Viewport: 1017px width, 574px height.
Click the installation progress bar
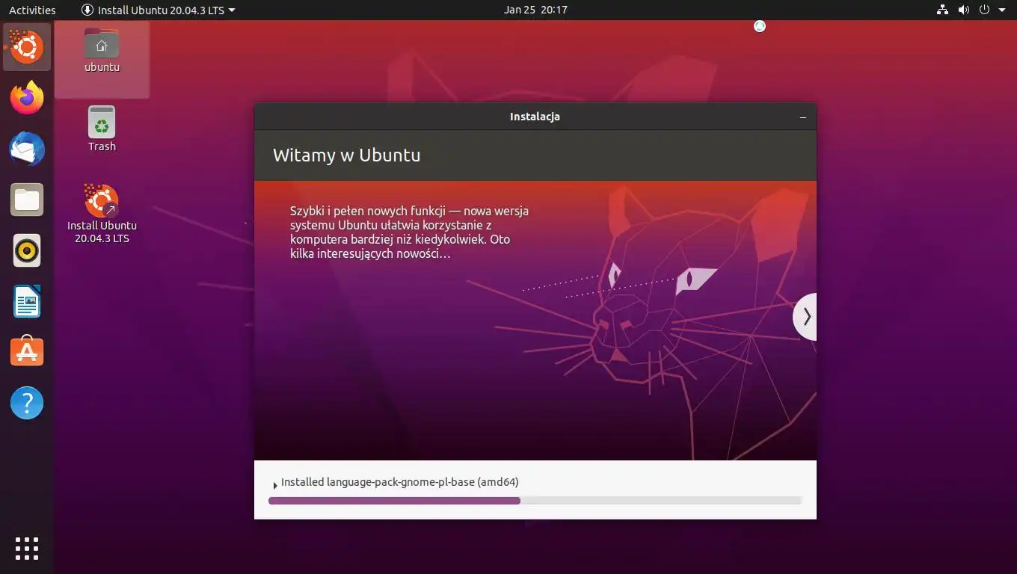[x=535, y=501]
